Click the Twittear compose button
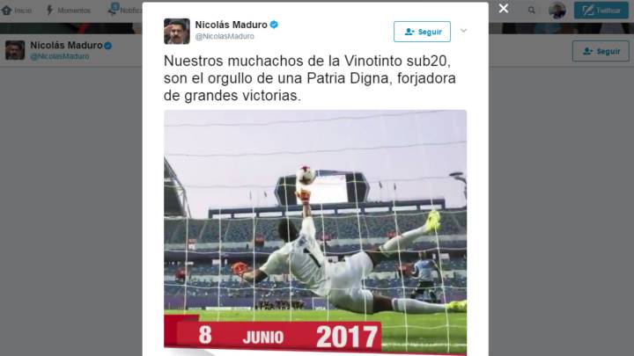The height and width of the screenshot is (356, 634). pyautogui.click(x=601, y=10)
